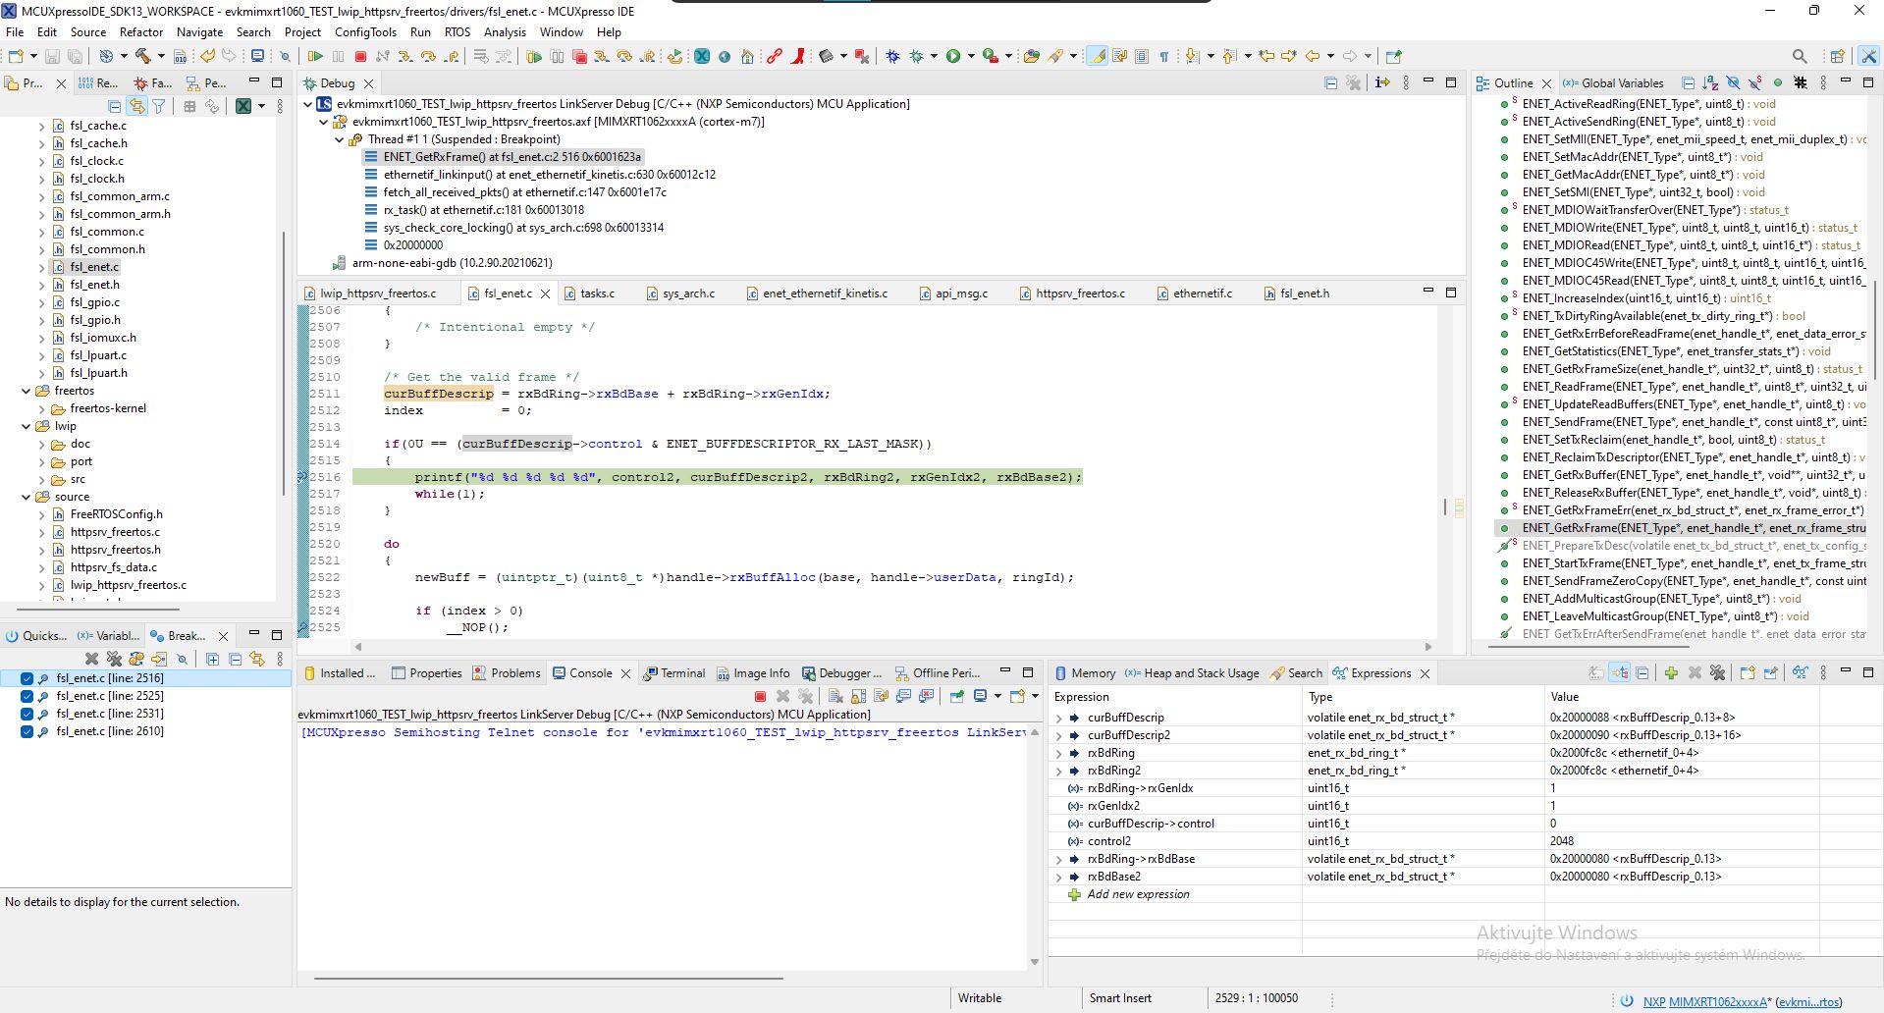Expand rxBdRing expression row
Screen dimensions: 1884x1013
click(1058, 752)
